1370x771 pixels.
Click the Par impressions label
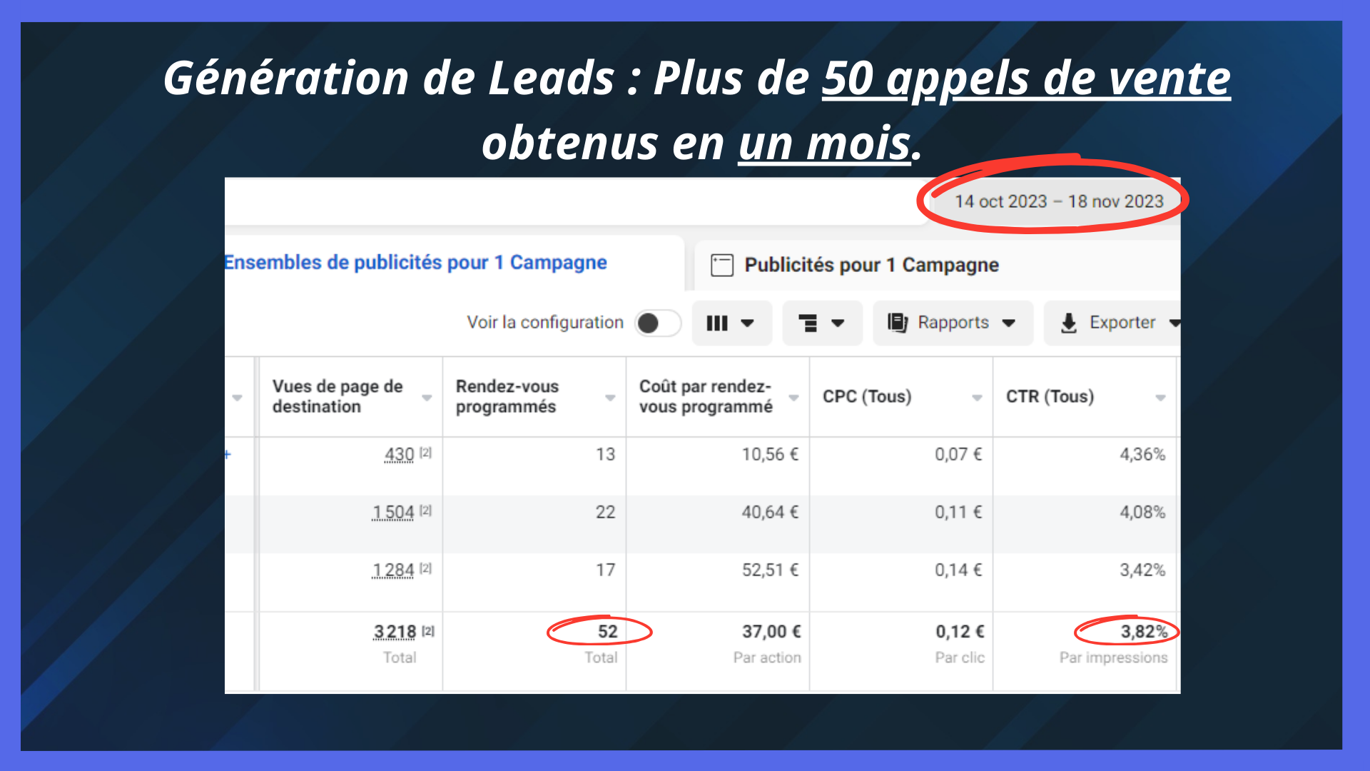click(x=1113, y=657)
